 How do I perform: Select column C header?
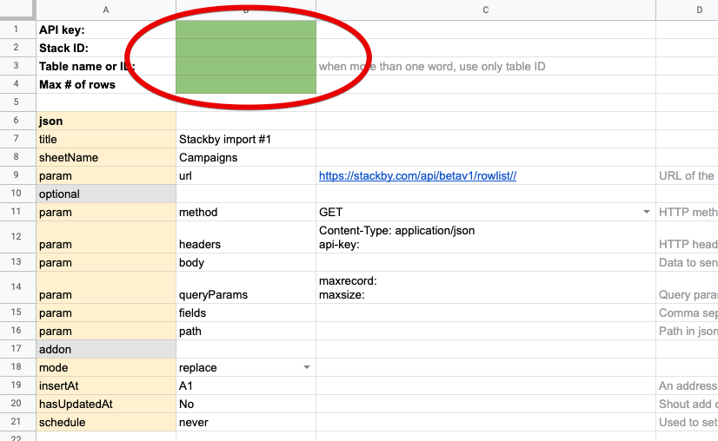tap(486, 10)
